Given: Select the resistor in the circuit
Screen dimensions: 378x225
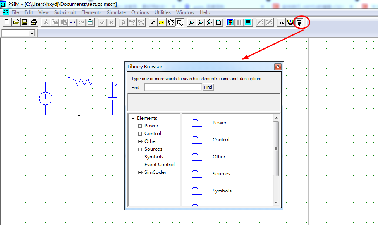Looking at the screenshot, I should [83, 82].
